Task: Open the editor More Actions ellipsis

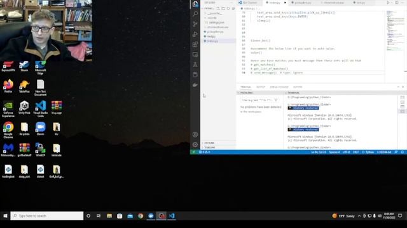Action: [403, 3]
